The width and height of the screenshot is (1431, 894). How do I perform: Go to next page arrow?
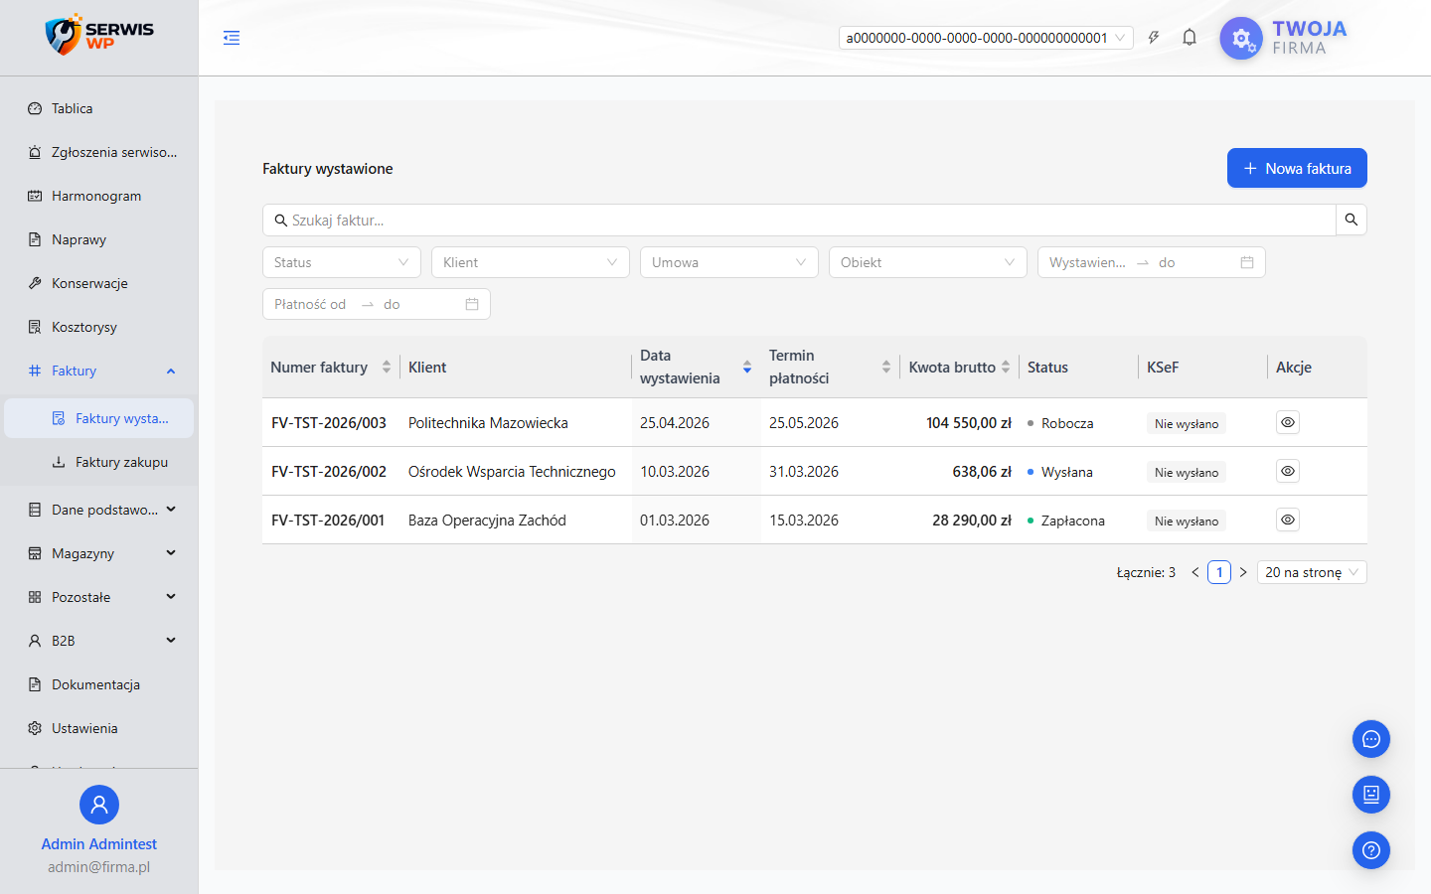pos(1243,572)
